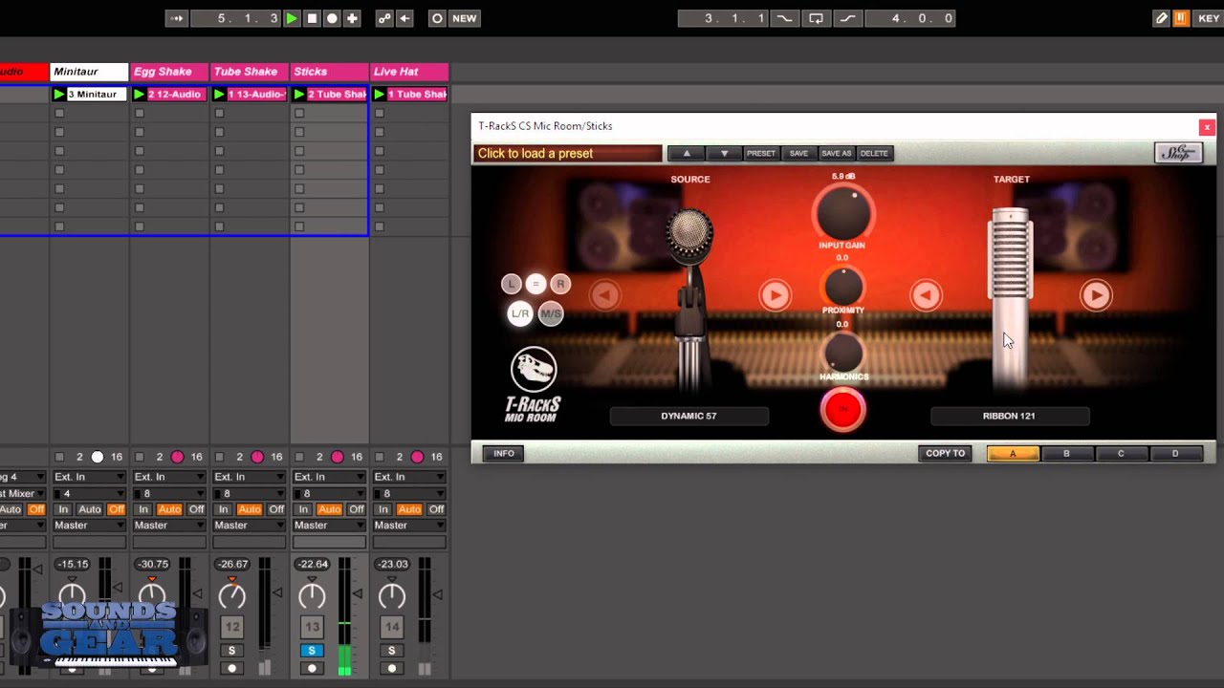The height and width of the screenshot is (688, 1224).
Task: Open the RIBBON 121 target mic selector
Action: (1009, 416)
